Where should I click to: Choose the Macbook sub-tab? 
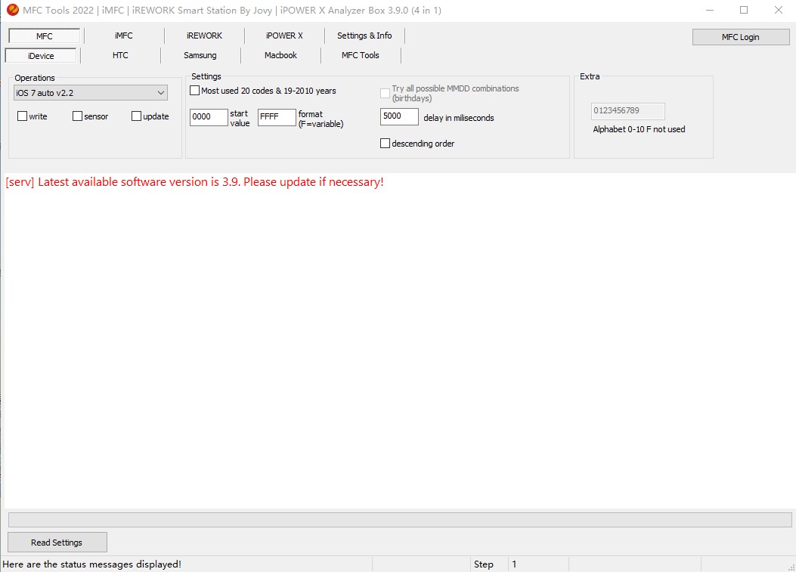[280, 56]
